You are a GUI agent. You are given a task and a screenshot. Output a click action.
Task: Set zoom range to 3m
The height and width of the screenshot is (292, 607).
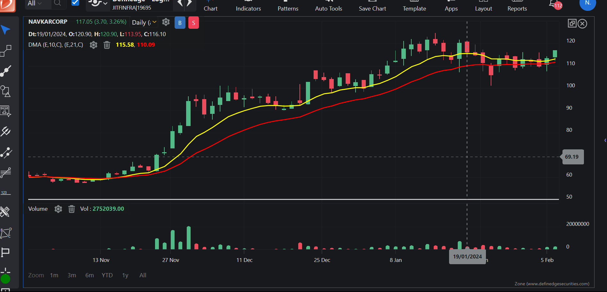[72, 275]
